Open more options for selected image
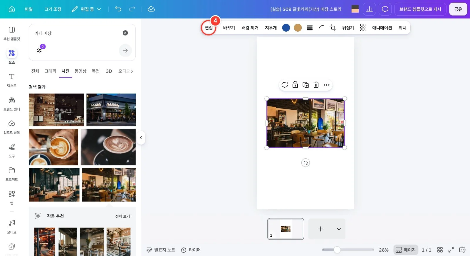 click(x=327, y=85)
